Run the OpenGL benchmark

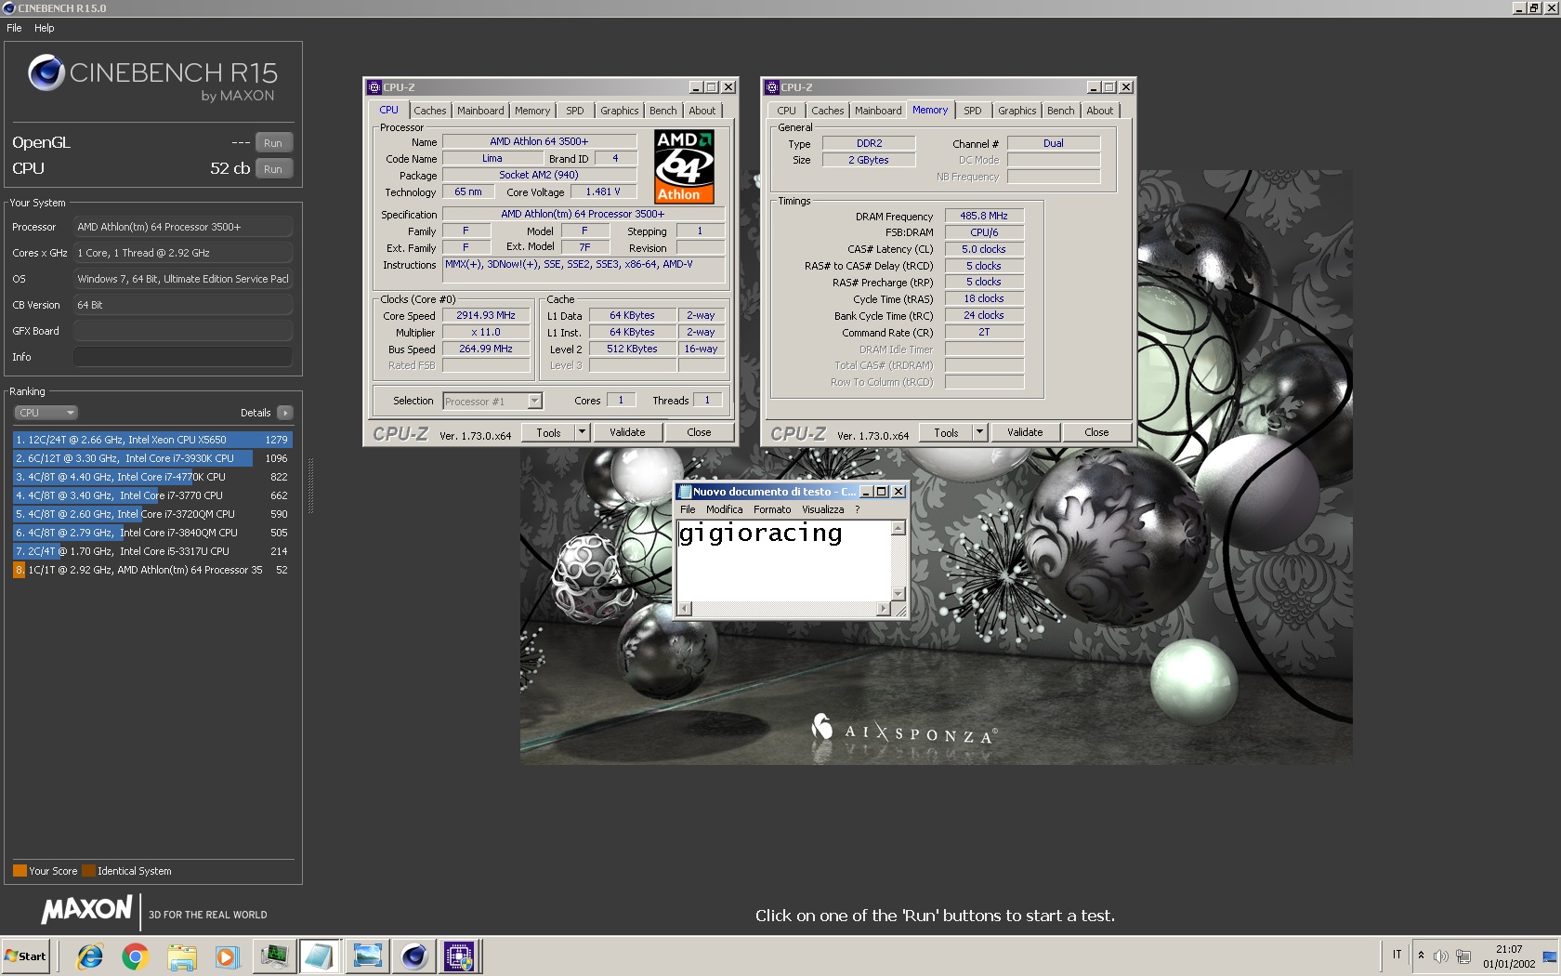tap(273, 143)
